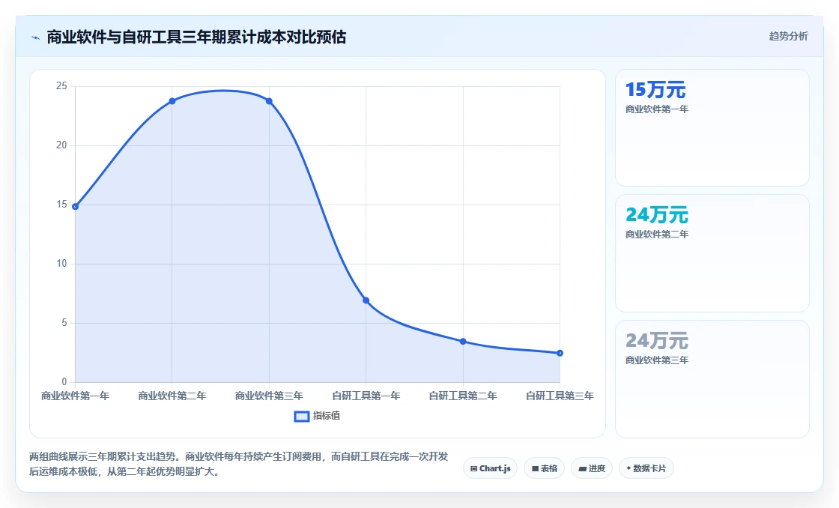Image resolution: width=839 pixels, height=508 pixels.
Task: Click the 自研工具第二年 x-axis label
Action: tap(463, 396)
